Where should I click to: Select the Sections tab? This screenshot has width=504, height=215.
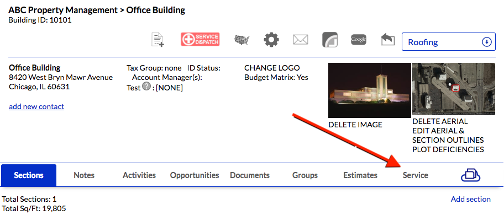click(29, 175)
